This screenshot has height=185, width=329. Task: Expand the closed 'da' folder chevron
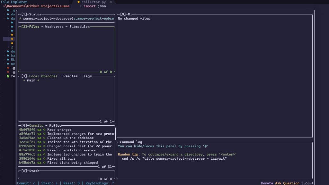tap(4, 14)
